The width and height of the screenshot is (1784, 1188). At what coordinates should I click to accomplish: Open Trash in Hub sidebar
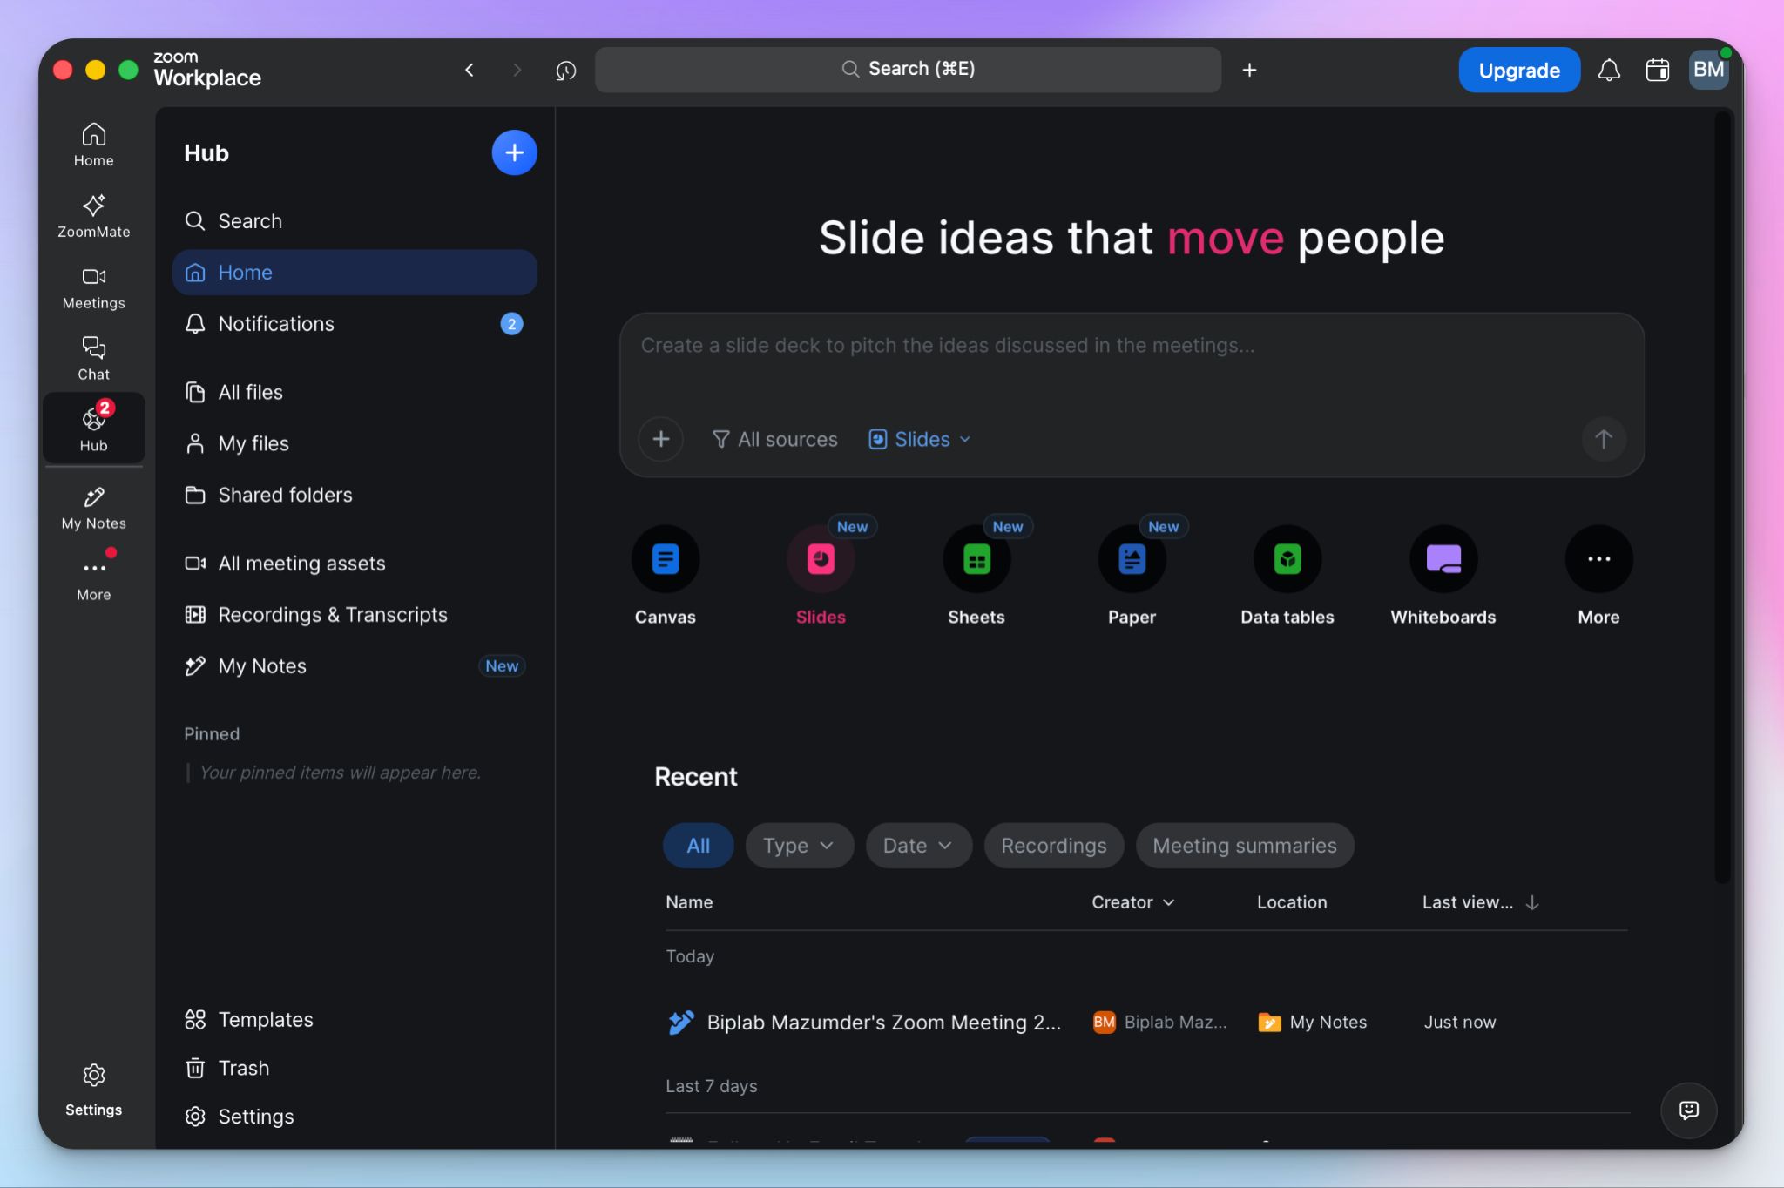pyautogui.click(x=355, y=1068)
